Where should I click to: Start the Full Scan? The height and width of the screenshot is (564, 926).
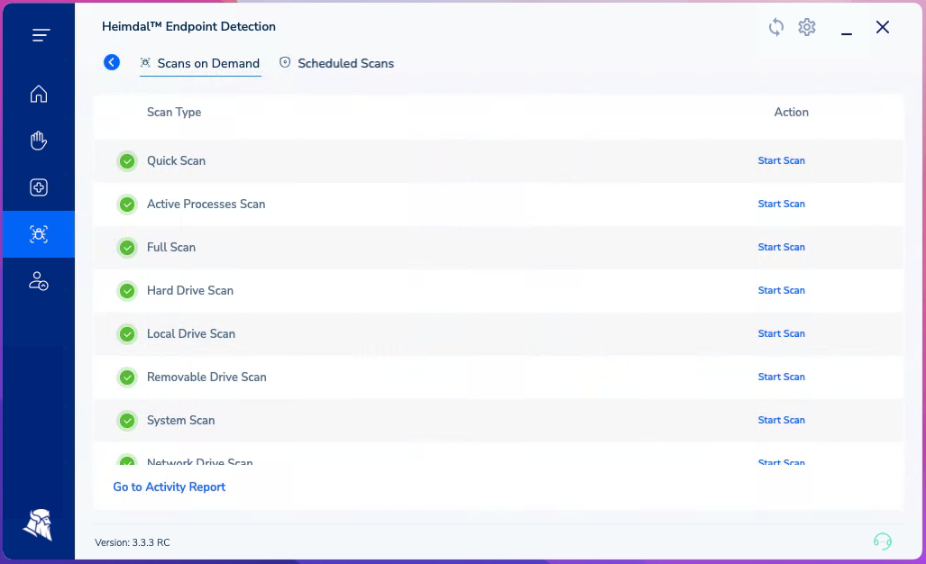click(x=782, y=247)
